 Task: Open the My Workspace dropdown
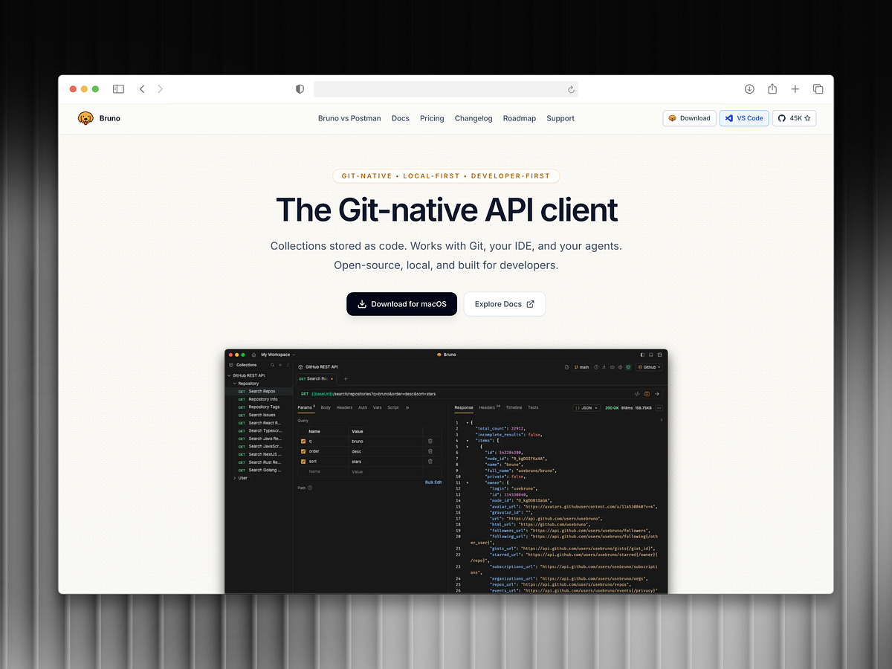click(278, 355)
